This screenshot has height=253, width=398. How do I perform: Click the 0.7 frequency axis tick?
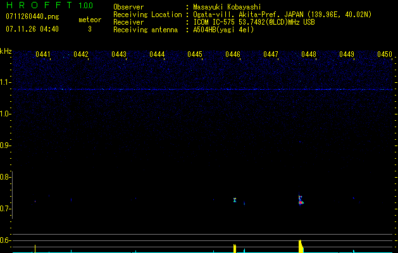click(6, 209)
